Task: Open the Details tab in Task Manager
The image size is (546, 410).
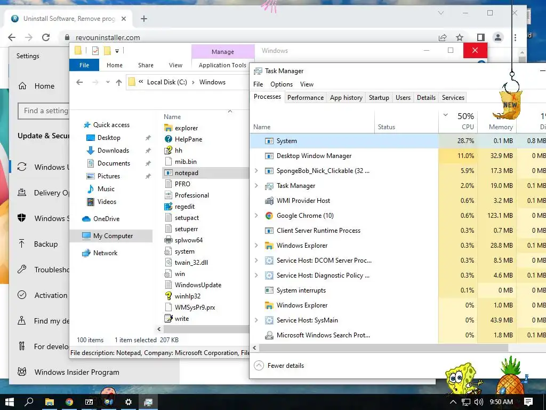Action: pyautogui.click(x=426, y=98)
